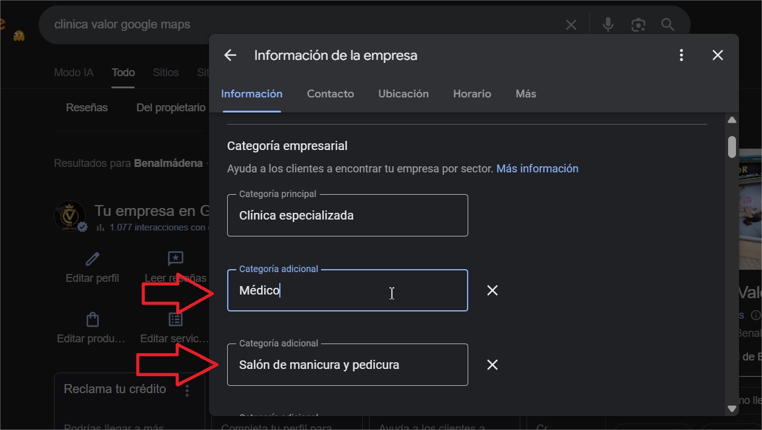Open the three-dot menu in the dialog header

pyautogui.click(x=681, y=54)
